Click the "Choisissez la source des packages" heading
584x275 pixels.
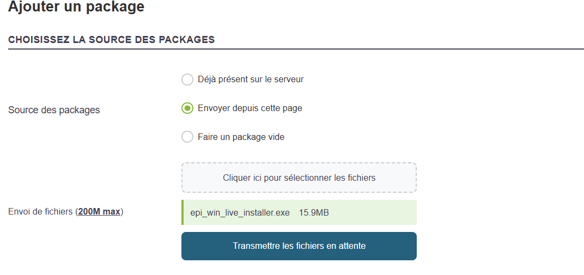tap(111, 40)
